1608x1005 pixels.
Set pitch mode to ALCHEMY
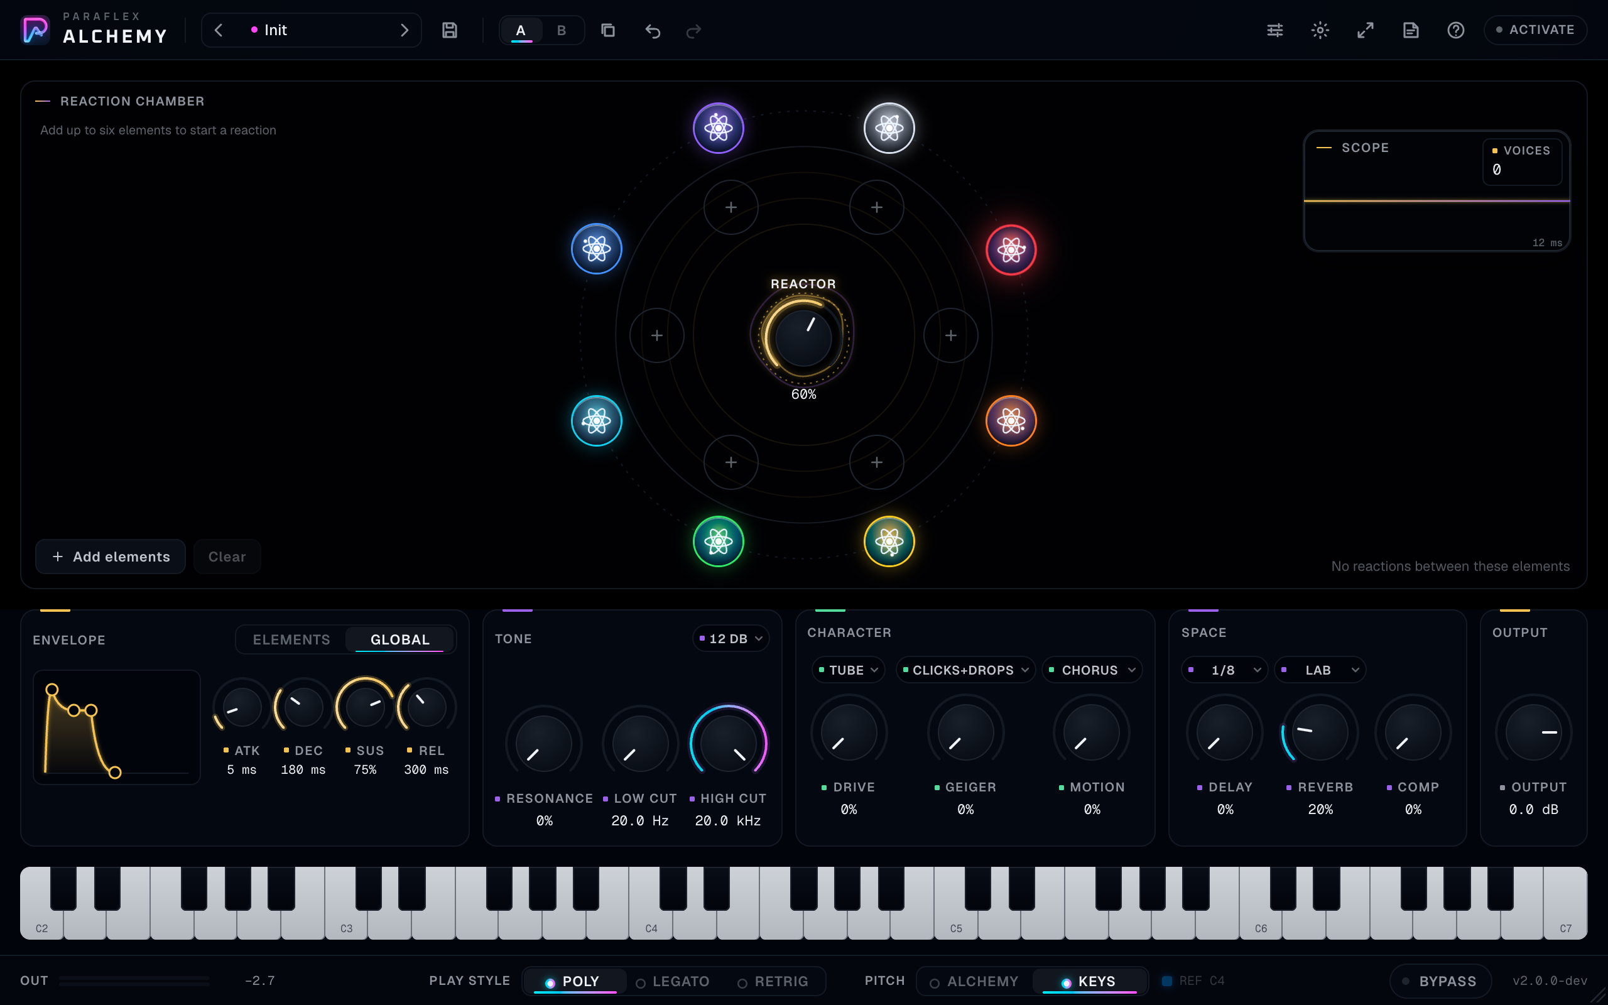pos(974,981)
